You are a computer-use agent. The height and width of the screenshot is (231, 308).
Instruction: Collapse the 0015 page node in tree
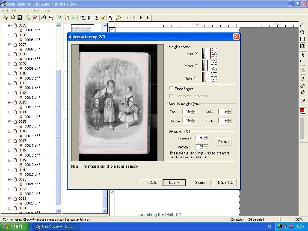pyautogui.click(x=9, y=121)
